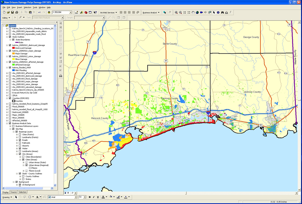Open the Editor dropdown menu

[x=6, y=18]
